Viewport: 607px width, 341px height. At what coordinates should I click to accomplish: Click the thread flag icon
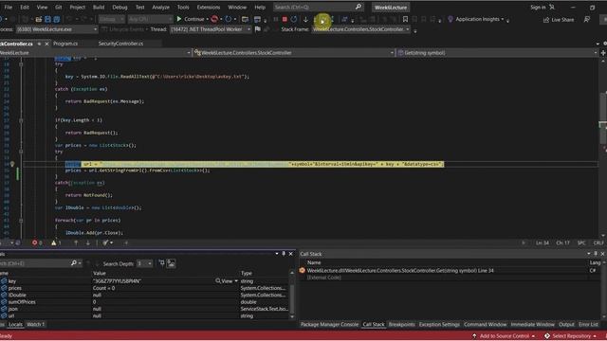[x=258, y=29]
